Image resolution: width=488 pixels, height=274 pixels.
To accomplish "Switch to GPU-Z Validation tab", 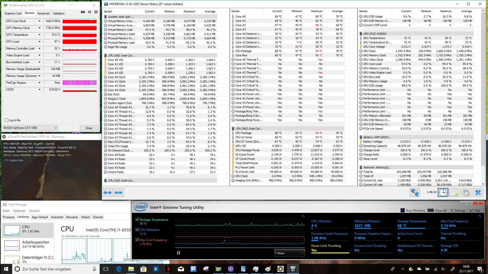I will (59, 13).
